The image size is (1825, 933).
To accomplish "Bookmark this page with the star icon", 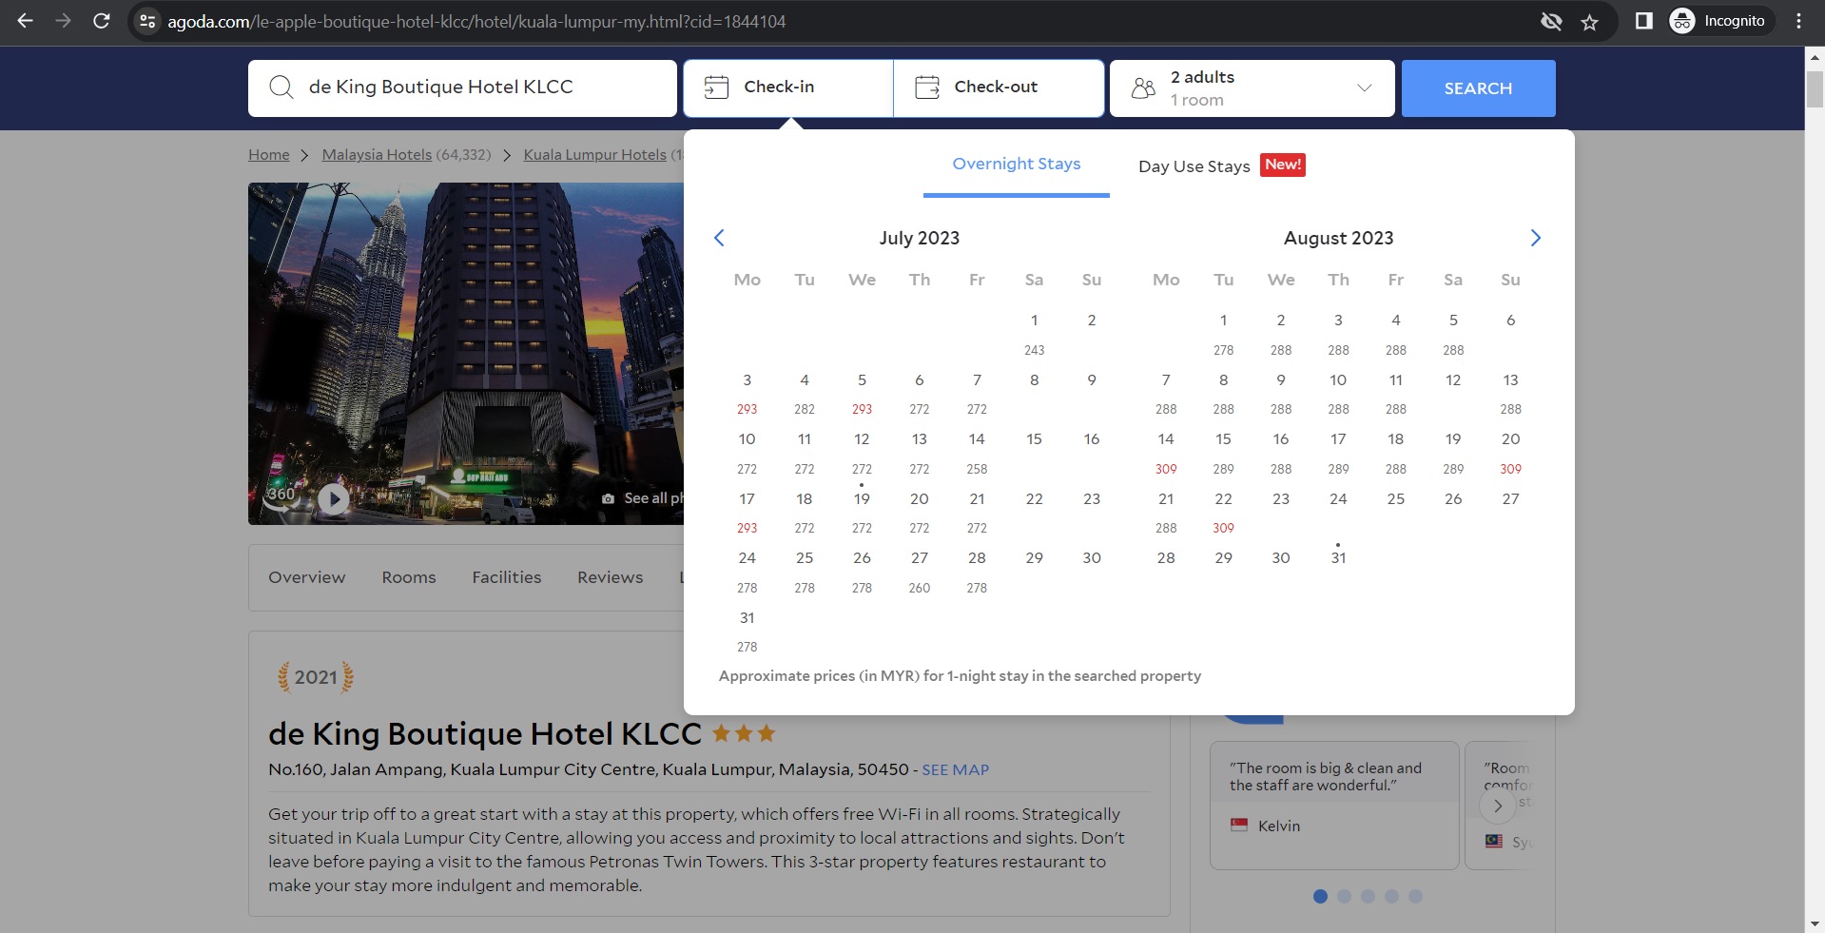I will pos(1589,22).
